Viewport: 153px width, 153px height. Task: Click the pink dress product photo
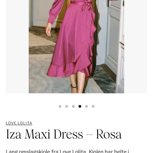tap(76, 47)
